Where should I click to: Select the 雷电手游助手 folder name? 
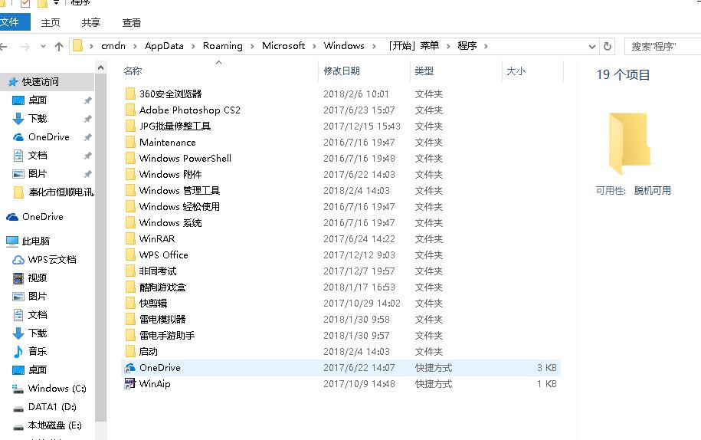click(167, 336)
